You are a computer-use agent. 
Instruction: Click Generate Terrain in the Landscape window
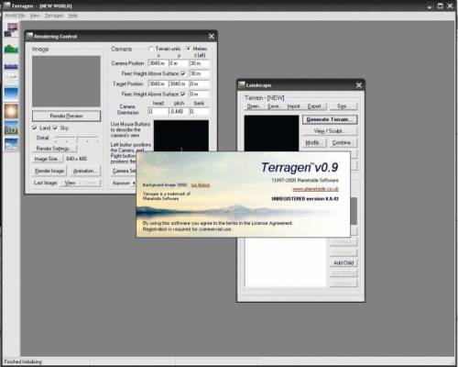click(x=330, y=119)
